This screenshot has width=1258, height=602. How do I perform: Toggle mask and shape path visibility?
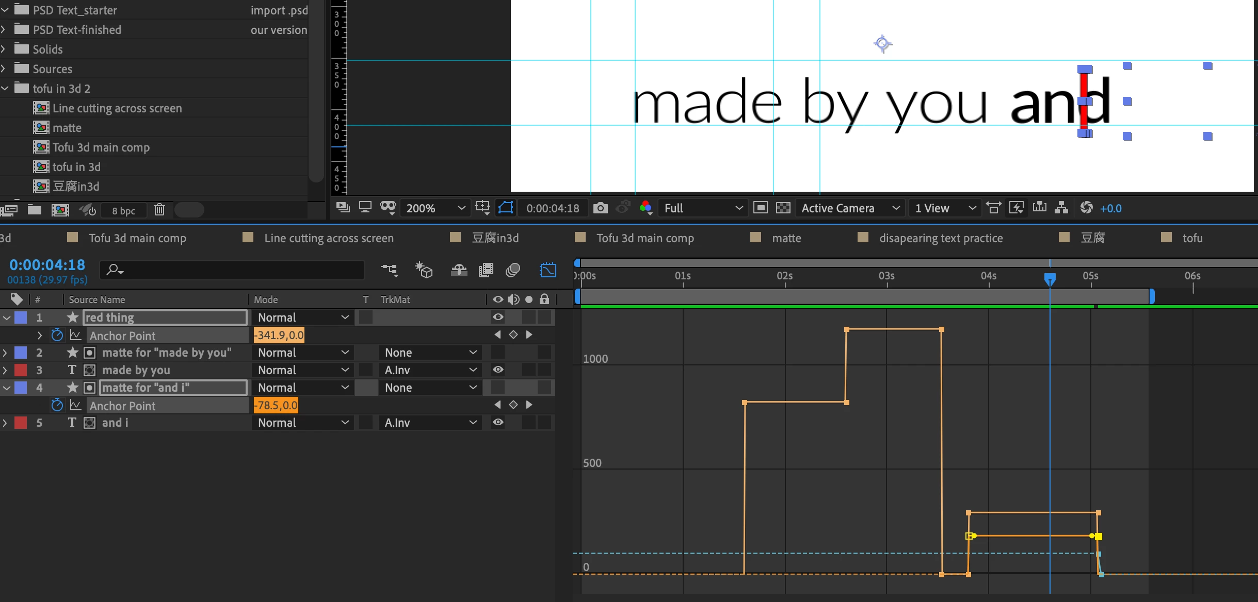(505, 208)
